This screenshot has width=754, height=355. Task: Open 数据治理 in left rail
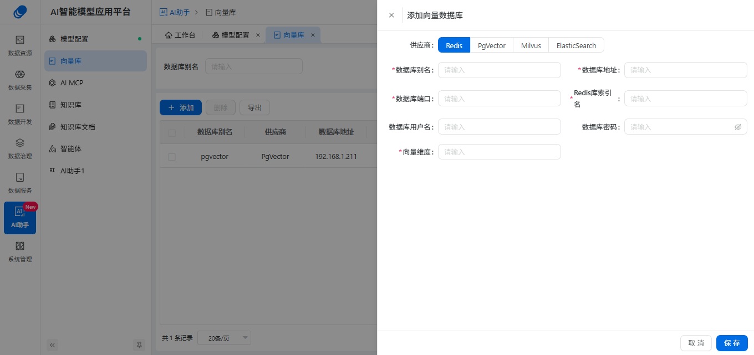coord(20,148)
